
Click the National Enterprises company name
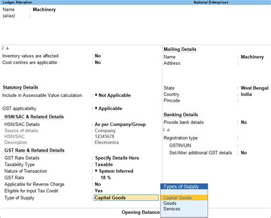[x=211, y=2]
